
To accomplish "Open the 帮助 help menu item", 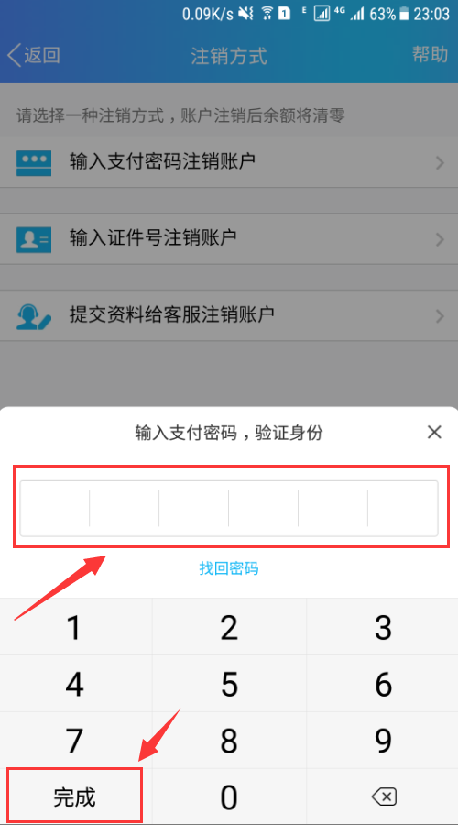I will (430, 54).
